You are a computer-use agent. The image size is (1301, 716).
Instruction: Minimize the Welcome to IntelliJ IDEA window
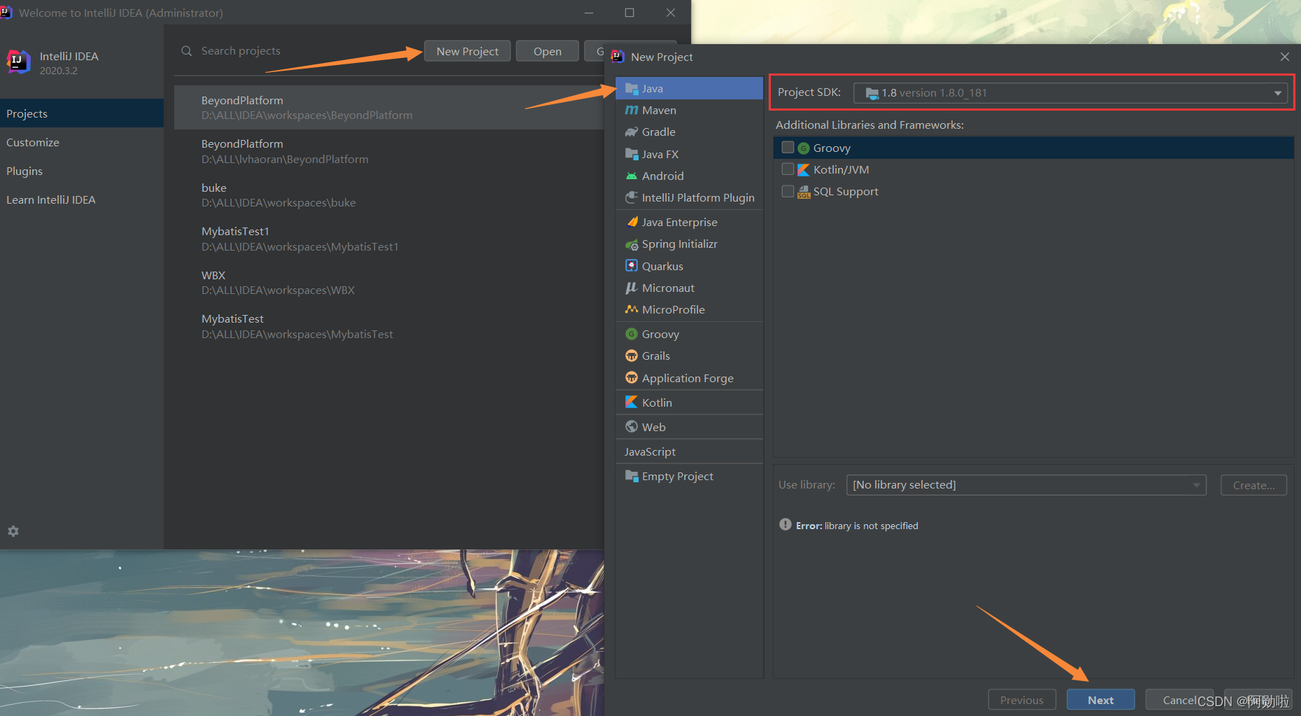589,13
